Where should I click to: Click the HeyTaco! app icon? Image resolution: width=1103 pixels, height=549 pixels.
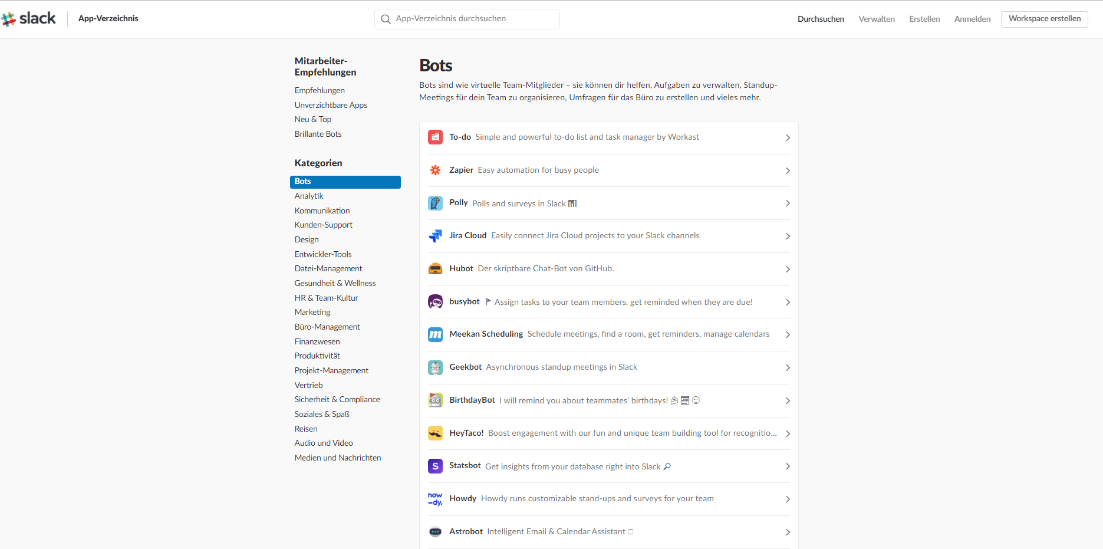435,433
